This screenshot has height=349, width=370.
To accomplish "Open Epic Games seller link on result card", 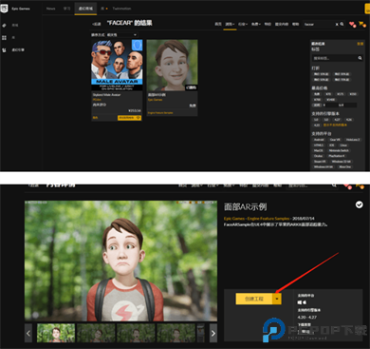I will (155, 100).
